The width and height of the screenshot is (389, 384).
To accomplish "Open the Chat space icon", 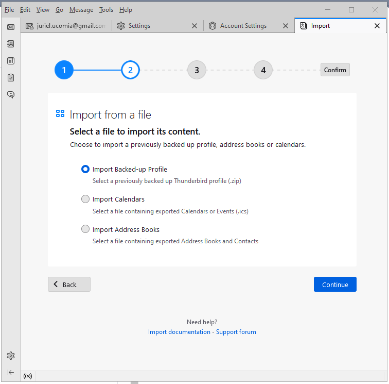I will click(x=11, y=94).
